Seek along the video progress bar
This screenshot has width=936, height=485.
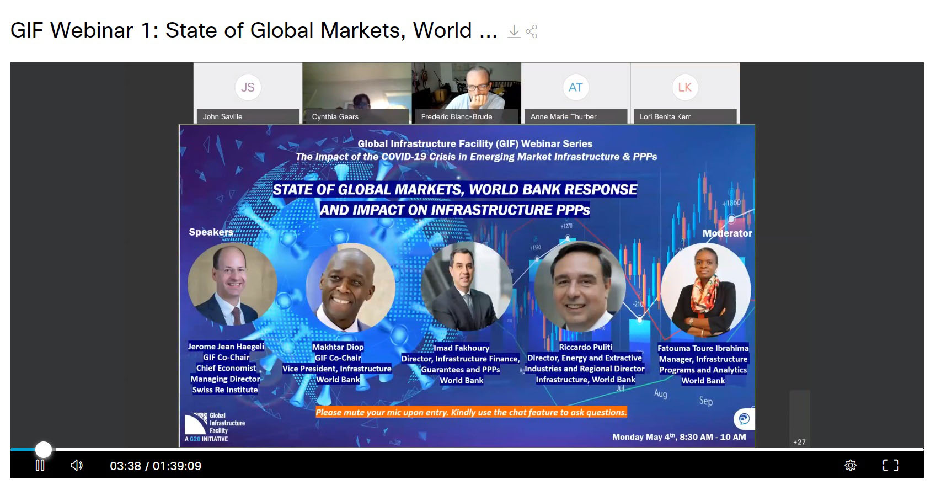click(x=467, y=450)
